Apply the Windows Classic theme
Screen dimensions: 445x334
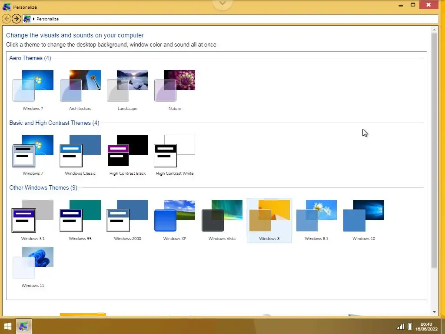[x=80, y=155]
